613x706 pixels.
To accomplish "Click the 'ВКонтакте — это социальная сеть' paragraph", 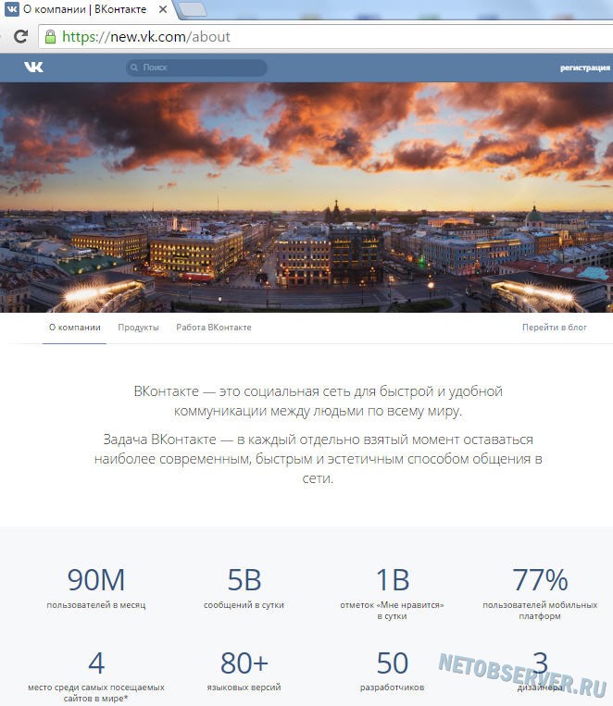I will [319, 401].
